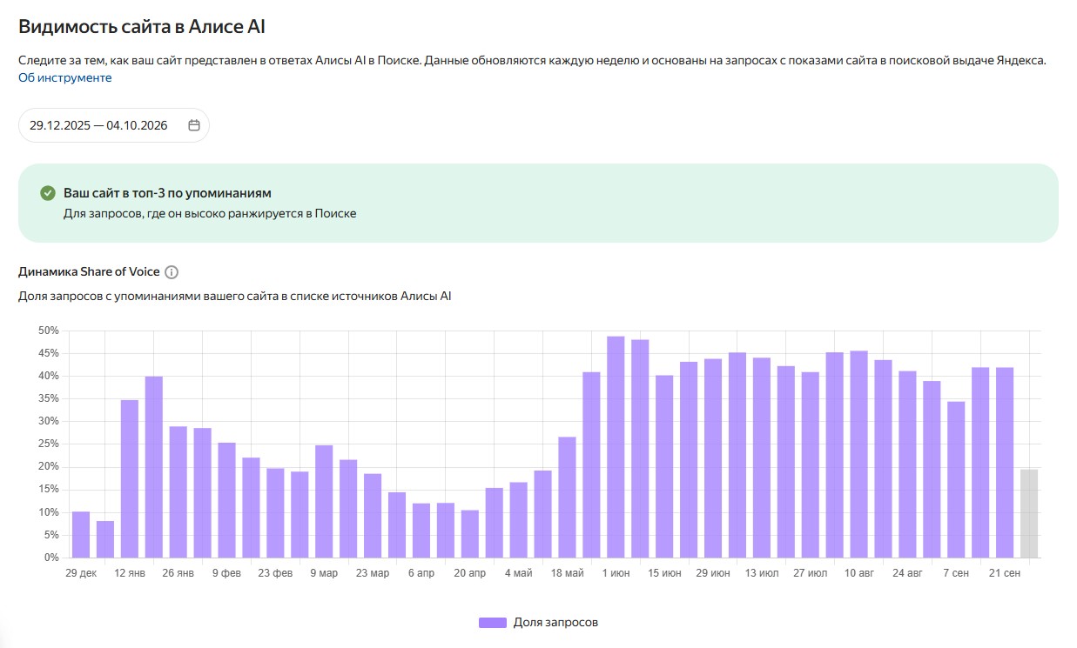The height and width of the screenshot is (648, 1077).
Task: Select the date range field 29.12.2025 — 04.10.2026
Action: (114, 125)
